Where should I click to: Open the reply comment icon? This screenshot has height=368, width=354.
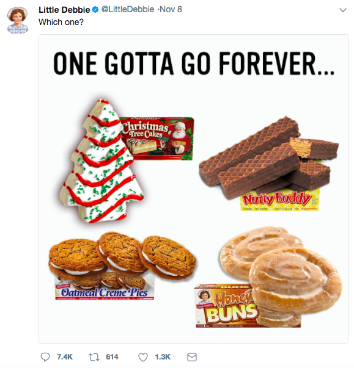coord(45,357)
